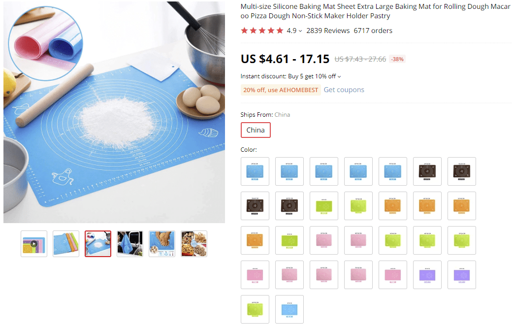Show the mat hanging by sink thumbnail
This screenshot has height=329, width=513.
[130, 244]
